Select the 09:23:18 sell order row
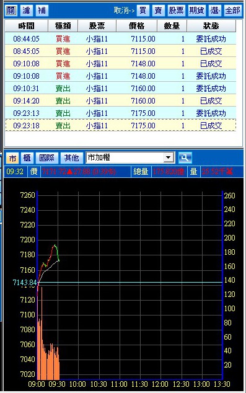 click(x=120, y=125)
